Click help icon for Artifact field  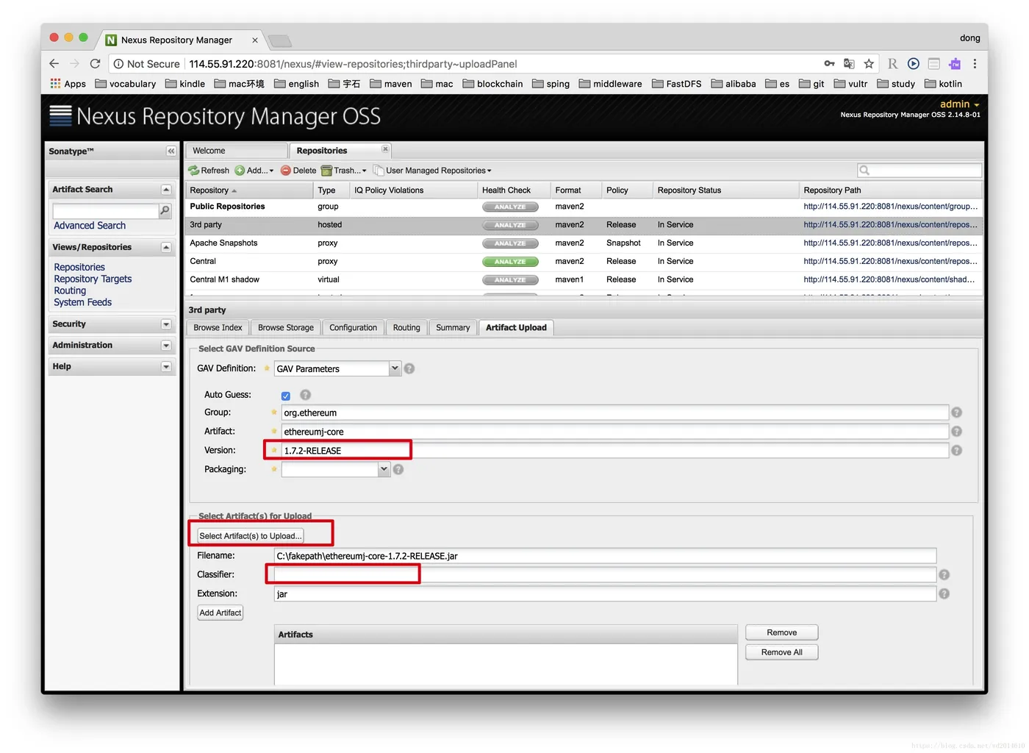(x=956, y=432)
